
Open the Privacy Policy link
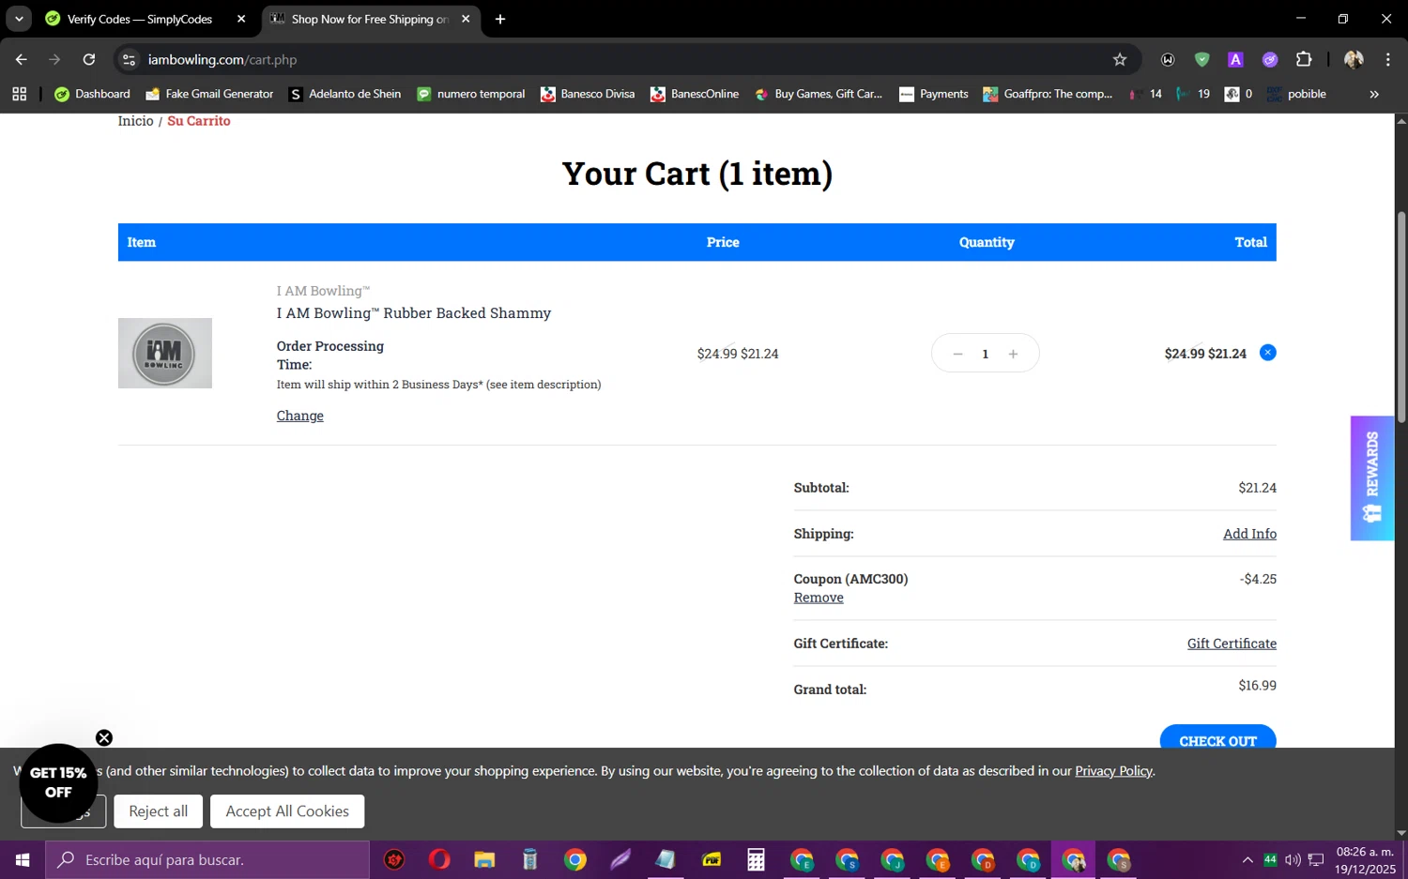click(1113, 771)
